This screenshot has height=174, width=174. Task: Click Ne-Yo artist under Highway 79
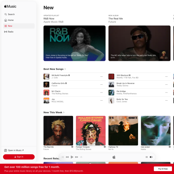(111, 149)
